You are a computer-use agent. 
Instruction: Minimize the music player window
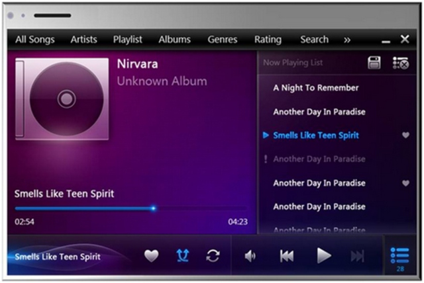pos(386,42)
